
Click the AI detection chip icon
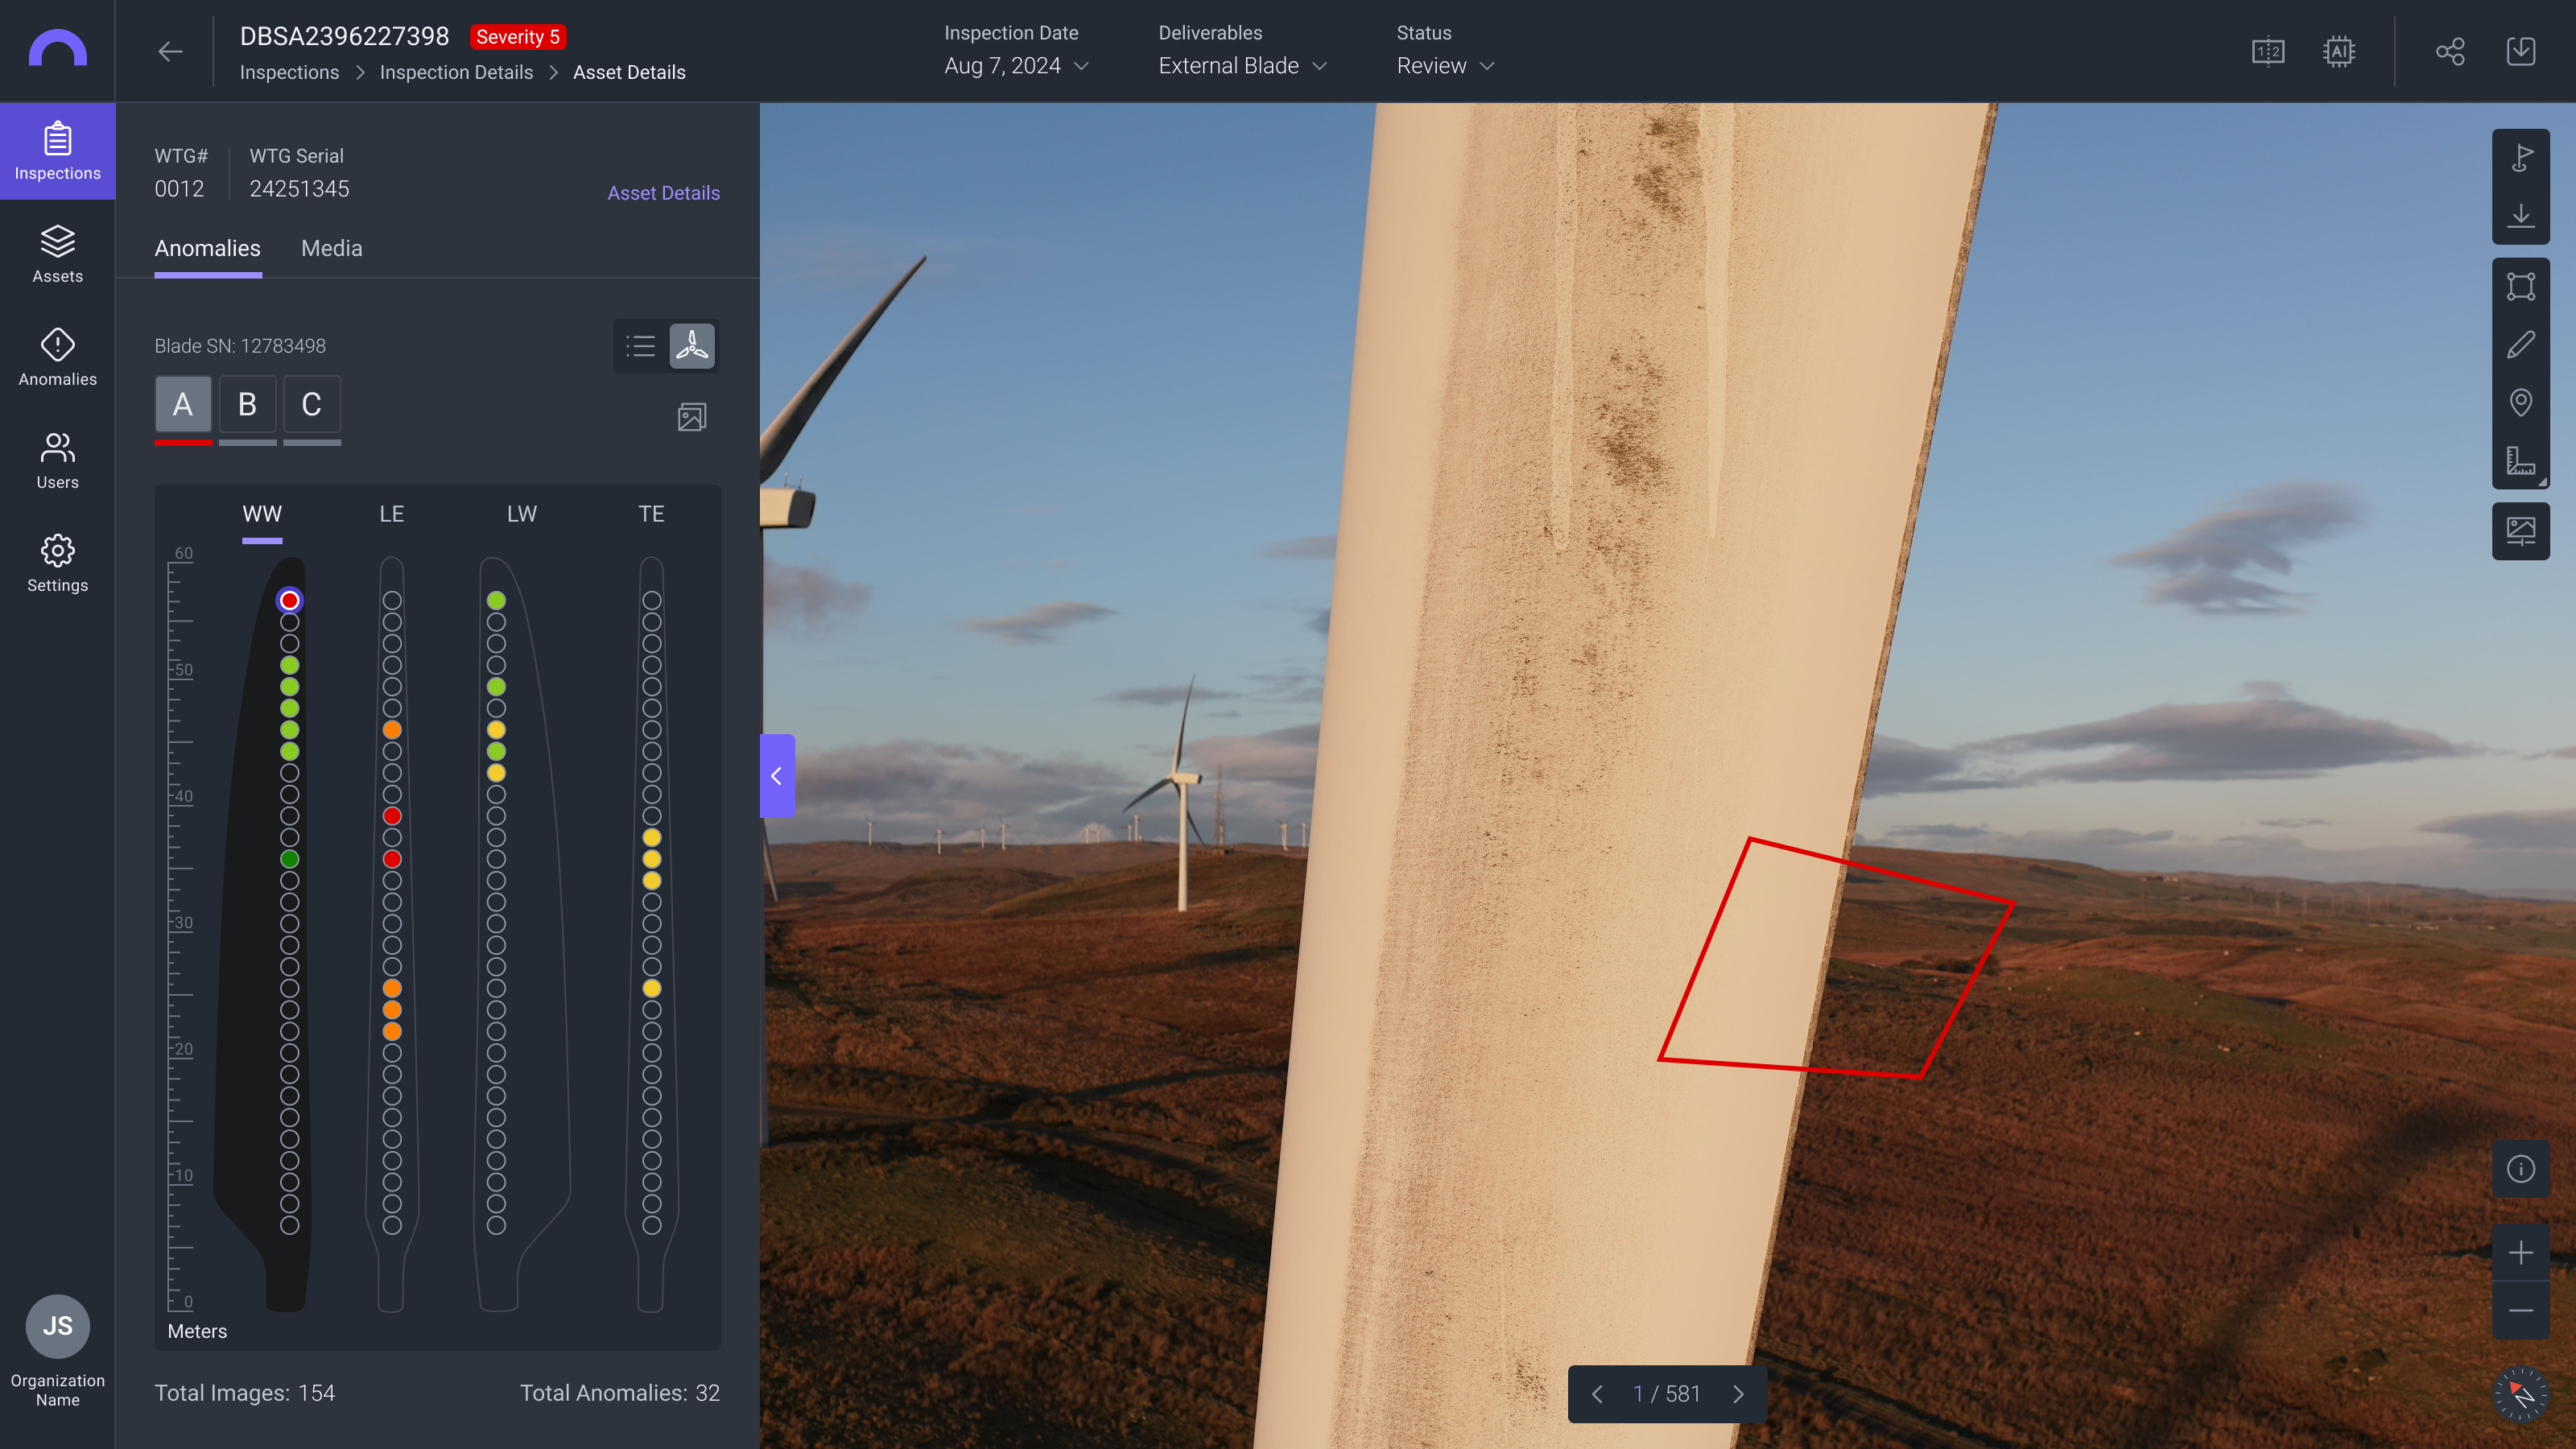(2338, 51)
